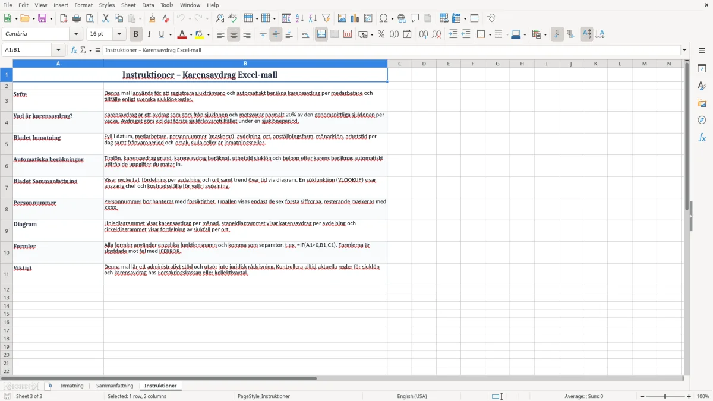This screenshot has width=713, height=401.
Task: Click Increase Indent icon
Action: 453,34
